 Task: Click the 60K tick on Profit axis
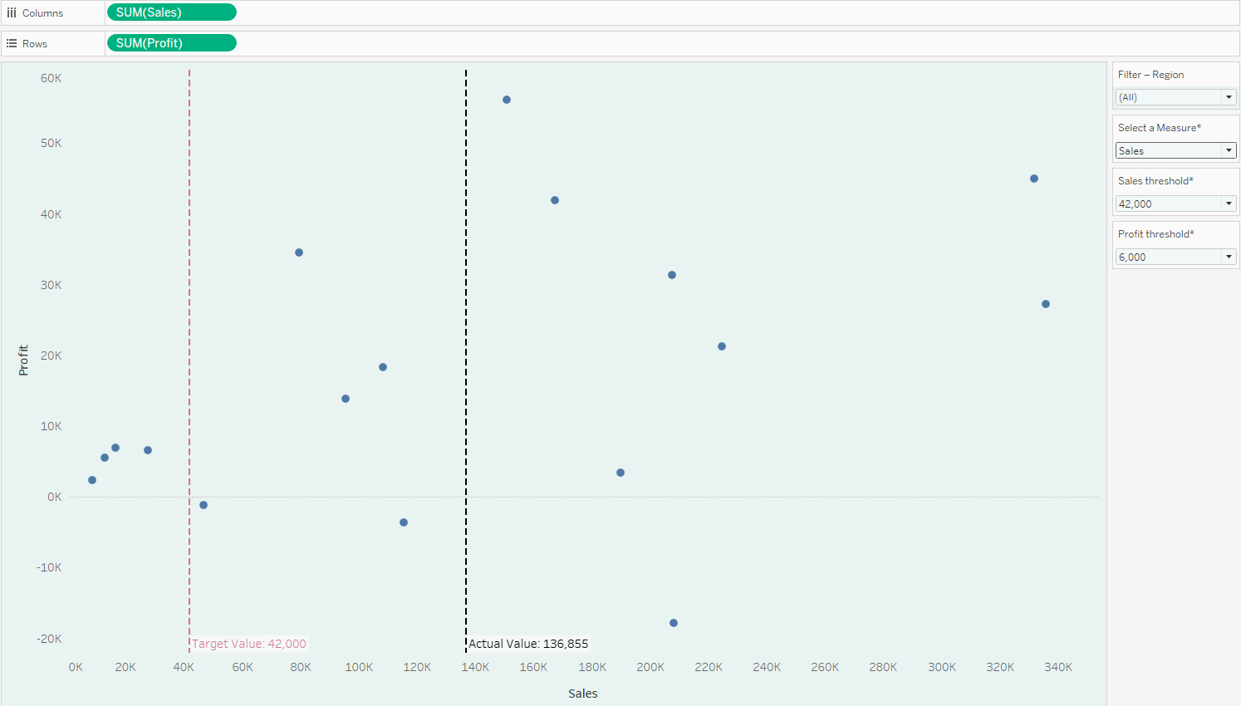(x=52, y=78)
